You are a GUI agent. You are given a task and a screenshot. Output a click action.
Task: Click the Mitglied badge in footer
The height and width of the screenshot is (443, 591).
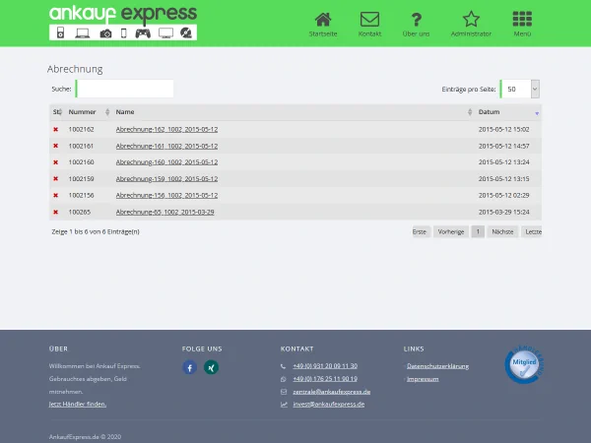(x=523, y=363)
